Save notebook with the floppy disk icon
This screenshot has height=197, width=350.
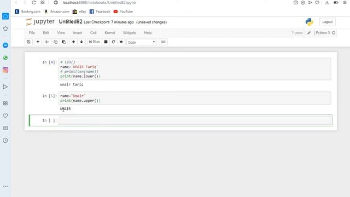28,42
